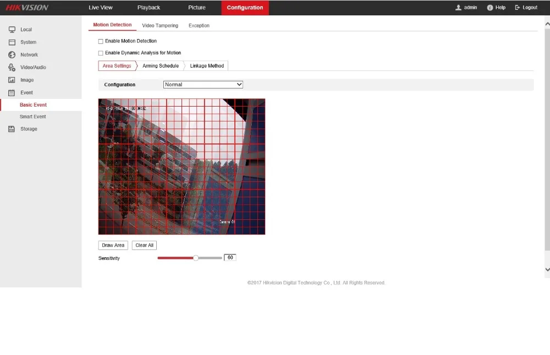
Task: Select Smart Event submenu item
Action: (x=32, y=117)
